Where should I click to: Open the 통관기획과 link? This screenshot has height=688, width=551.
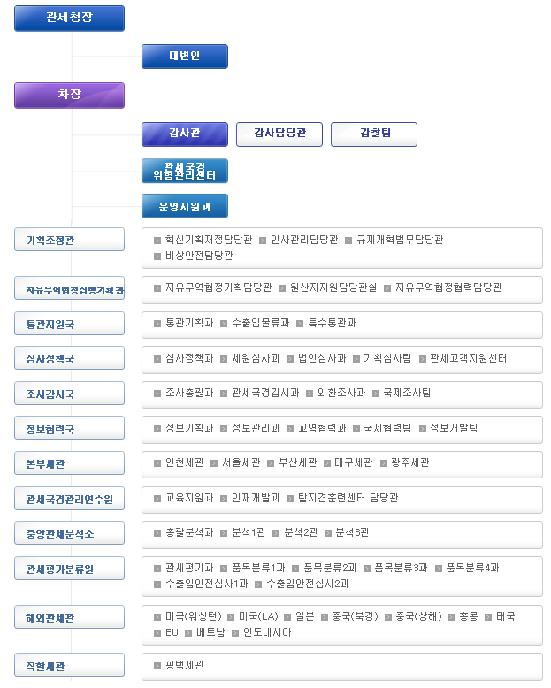point(189,323)
